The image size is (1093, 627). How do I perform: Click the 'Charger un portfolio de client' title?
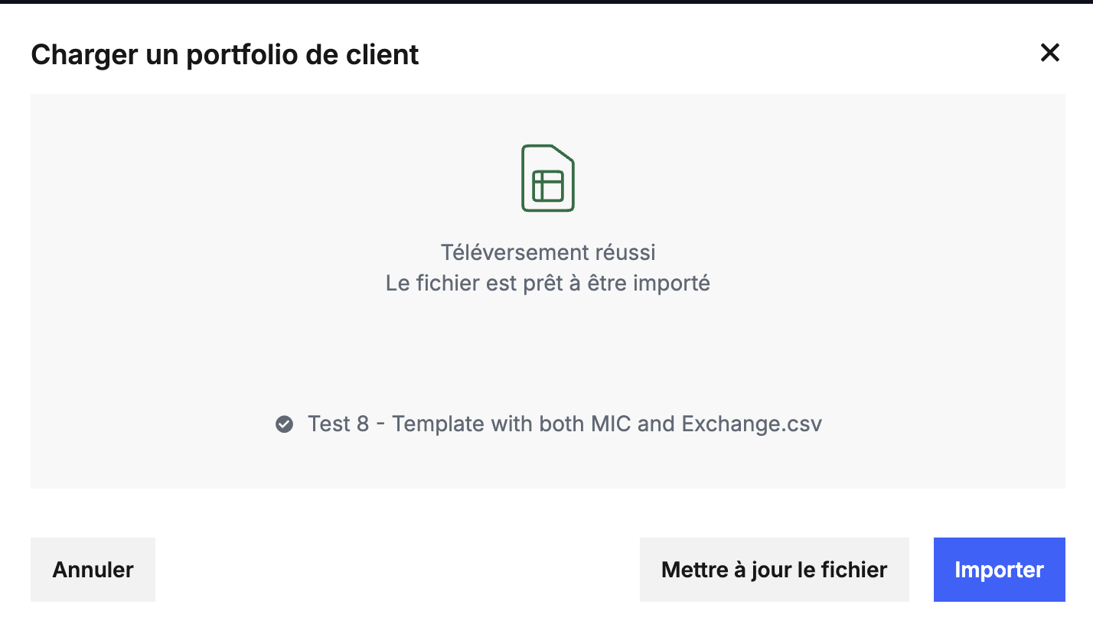click(x=225, y=55)
